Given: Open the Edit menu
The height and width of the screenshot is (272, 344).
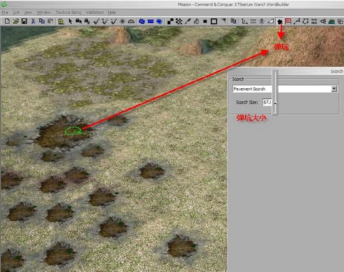Looking at the screenshot, I should click(16, 13).
